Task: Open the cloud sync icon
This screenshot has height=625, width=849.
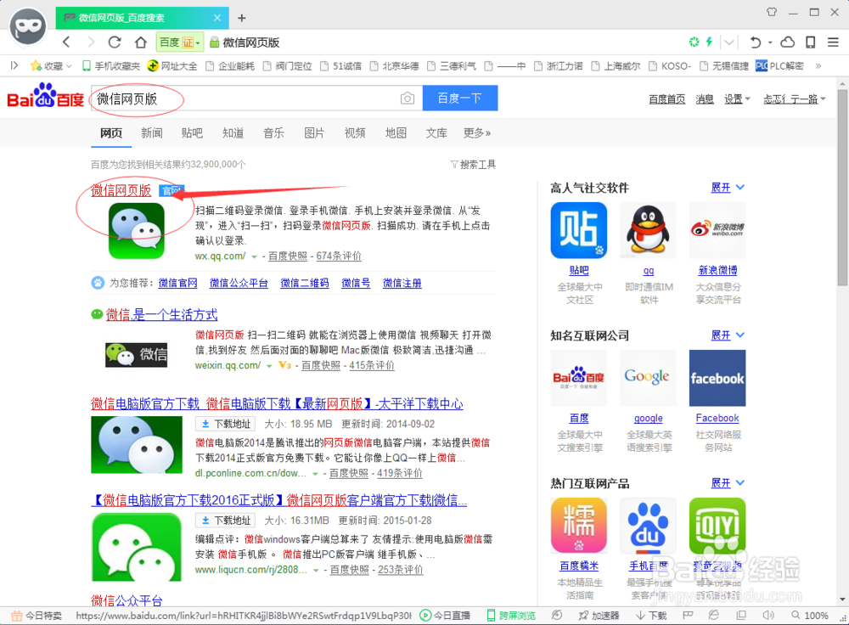Action: (x=787, y=42)
